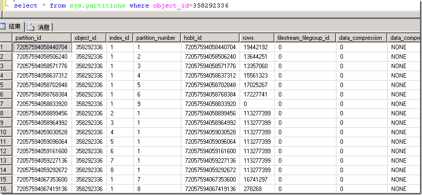The height and width of the screenshot is (195, 422).
Task: Open the 消息 messages tab
Action: pyautogui.click(x=39, y=27)
